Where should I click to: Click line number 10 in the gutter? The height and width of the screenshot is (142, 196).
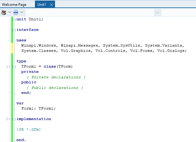(x=8, y=66)
